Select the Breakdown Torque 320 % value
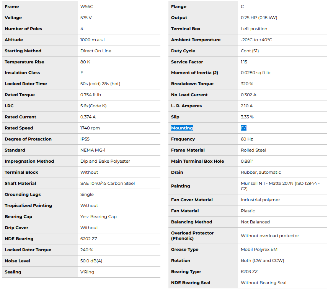Screen dimensions: 328x291 tap(247, 84)
